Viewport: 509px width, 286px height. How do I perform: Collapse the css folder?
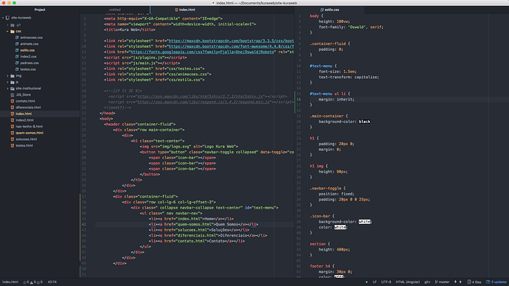pyautogui.click(x=8, y=32)
